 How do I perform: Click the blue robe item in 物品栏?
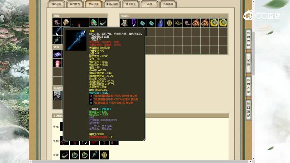pos(160,23)
